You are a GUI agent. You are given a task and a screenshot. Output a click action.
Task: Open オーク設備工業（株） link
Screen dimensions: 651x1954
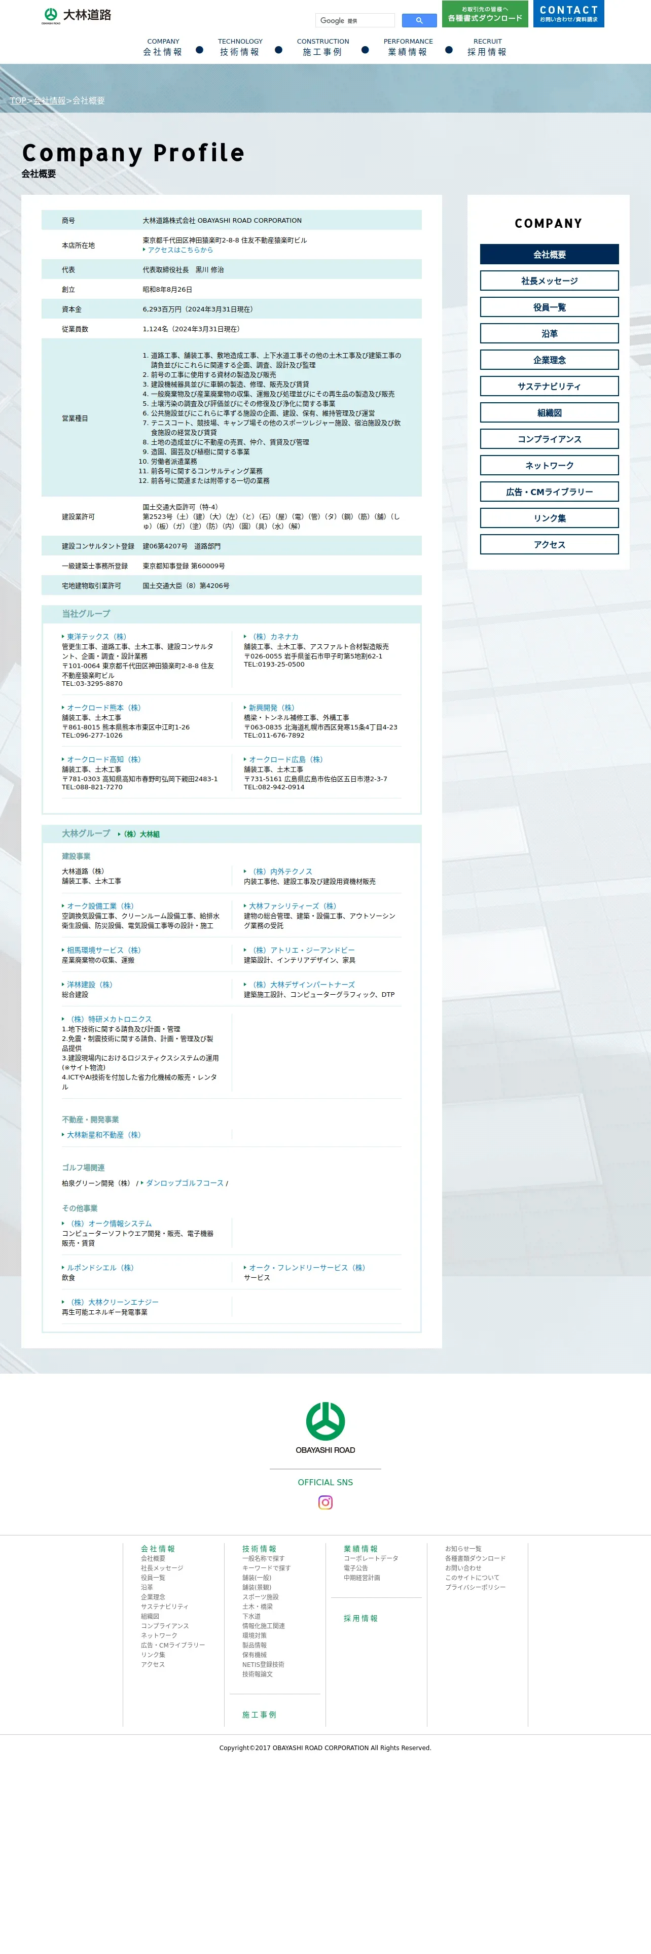click(x=99, y=906)
